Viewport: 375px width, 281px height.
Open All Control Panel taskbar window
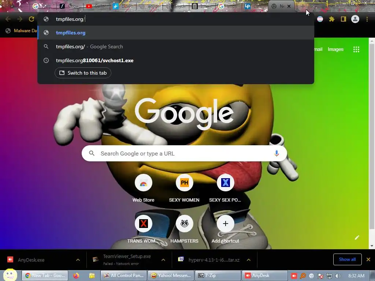123,276
